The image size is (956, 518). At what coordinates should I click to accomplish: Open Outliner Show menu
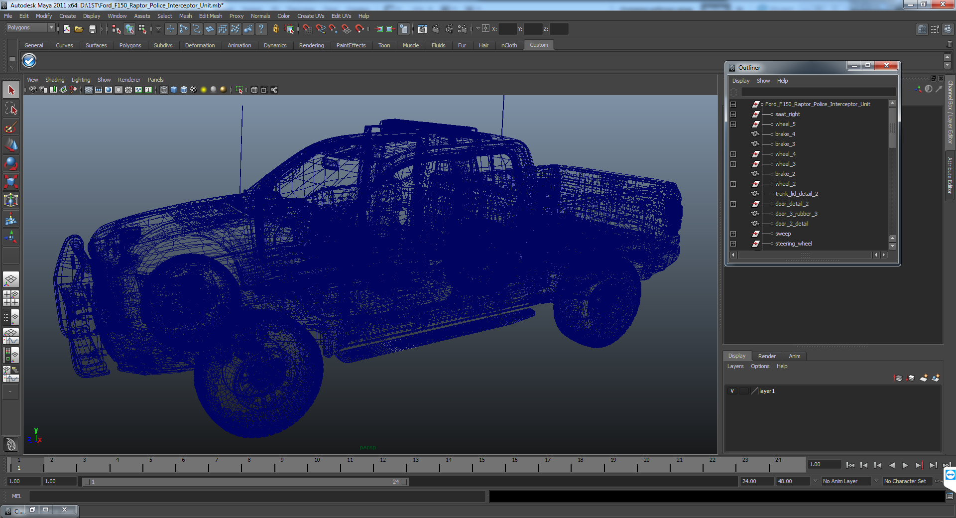tap(763, 81)
